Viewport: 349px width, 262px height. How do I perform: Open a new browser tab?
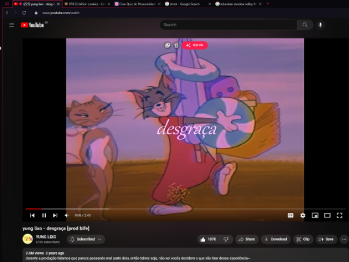pos(268,4)
